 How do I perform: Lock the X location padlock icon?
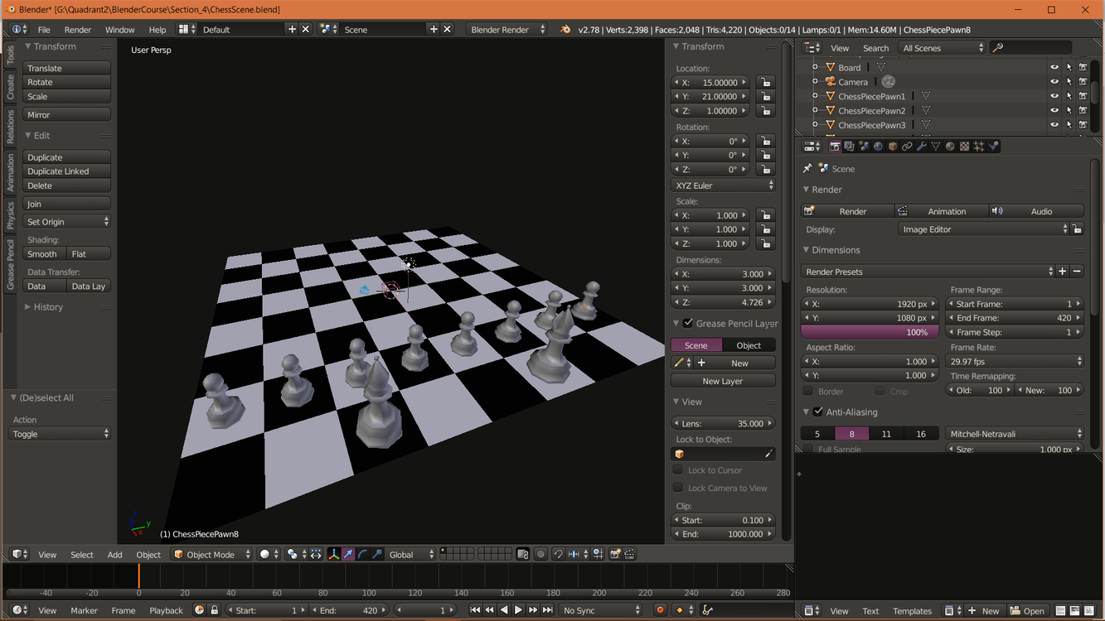pos(765,83)
